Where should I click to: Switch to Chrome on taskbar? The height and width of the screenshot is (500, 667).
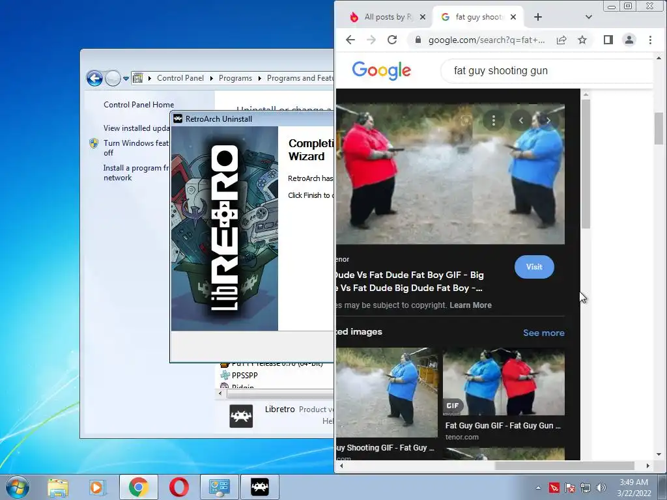coord(138,487)
